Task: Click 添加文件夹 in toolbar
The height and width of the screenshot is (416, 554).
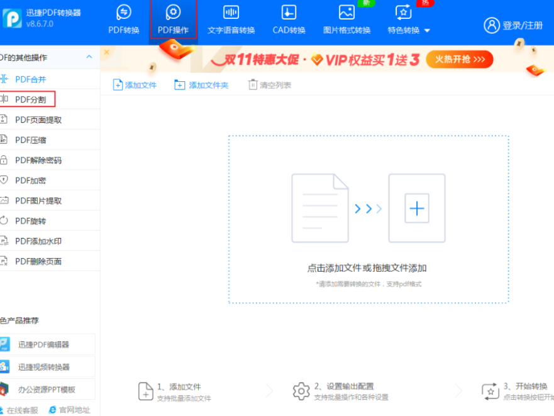Action: pos(201,85)
